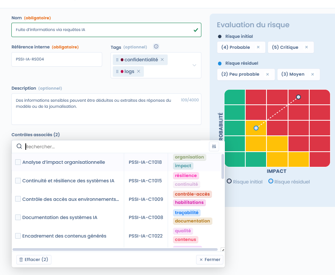Remove the logs tag

139,71
